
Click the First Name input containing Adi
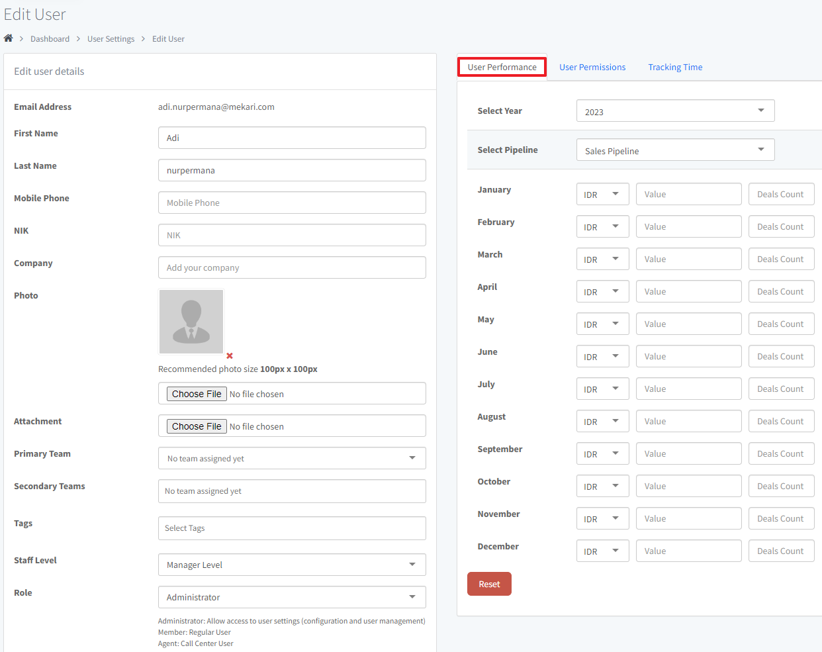292,137
